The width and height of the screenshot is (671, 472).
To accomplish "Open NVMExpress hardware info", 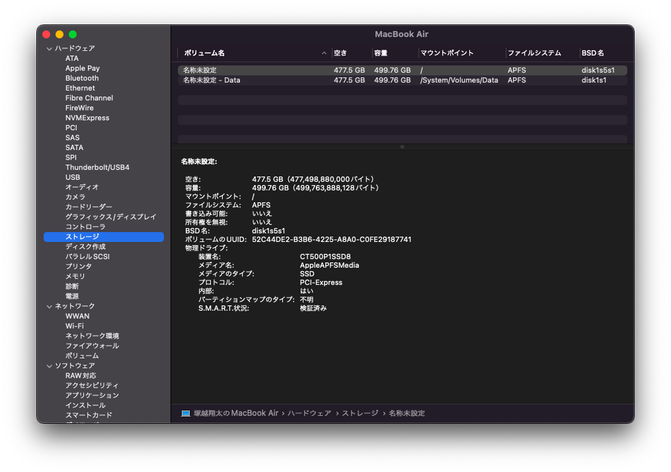I will pos(87,118).
